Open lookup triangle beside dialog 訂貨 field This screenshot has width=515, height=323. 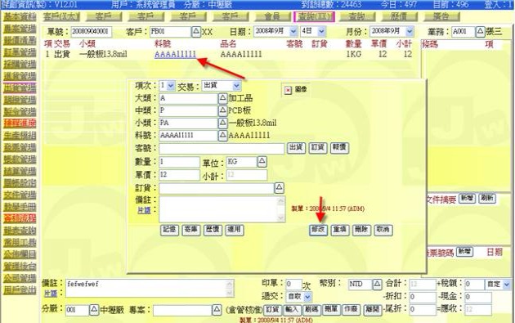pyautogui.click(x=279, y=188)
